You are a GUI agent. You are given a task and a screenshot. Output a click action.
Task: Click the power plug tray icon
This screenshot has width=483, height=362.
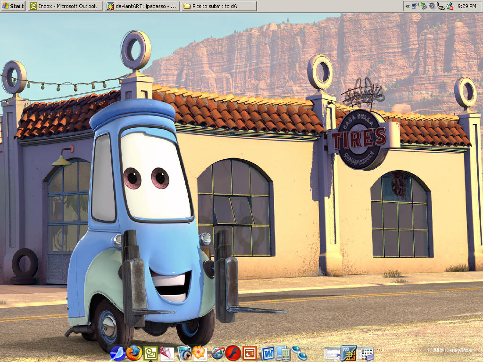[441, 6]
